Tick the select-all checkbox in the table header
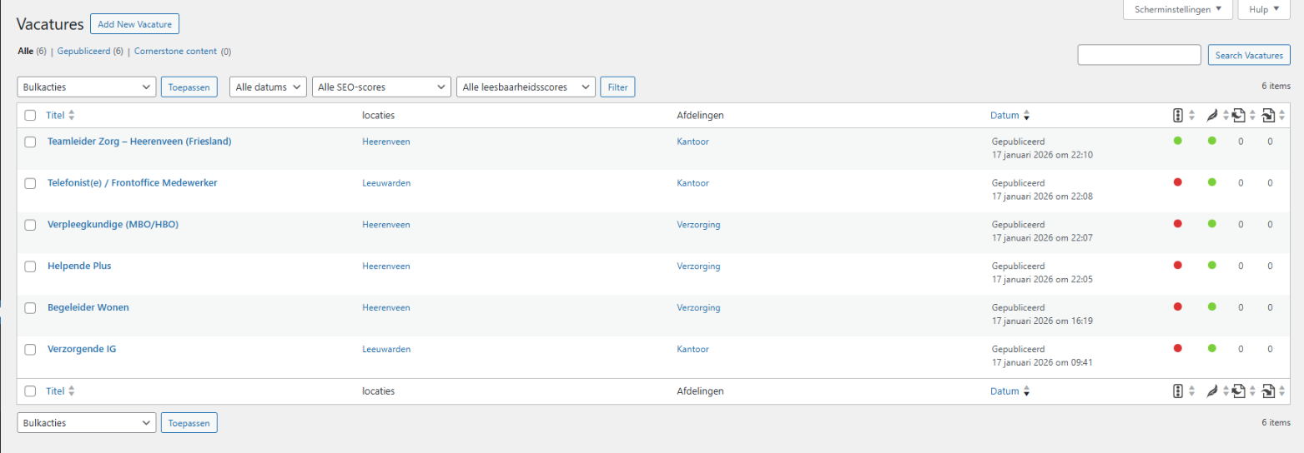Screen dimensions: 1304x453 click(x=30, y=116)
